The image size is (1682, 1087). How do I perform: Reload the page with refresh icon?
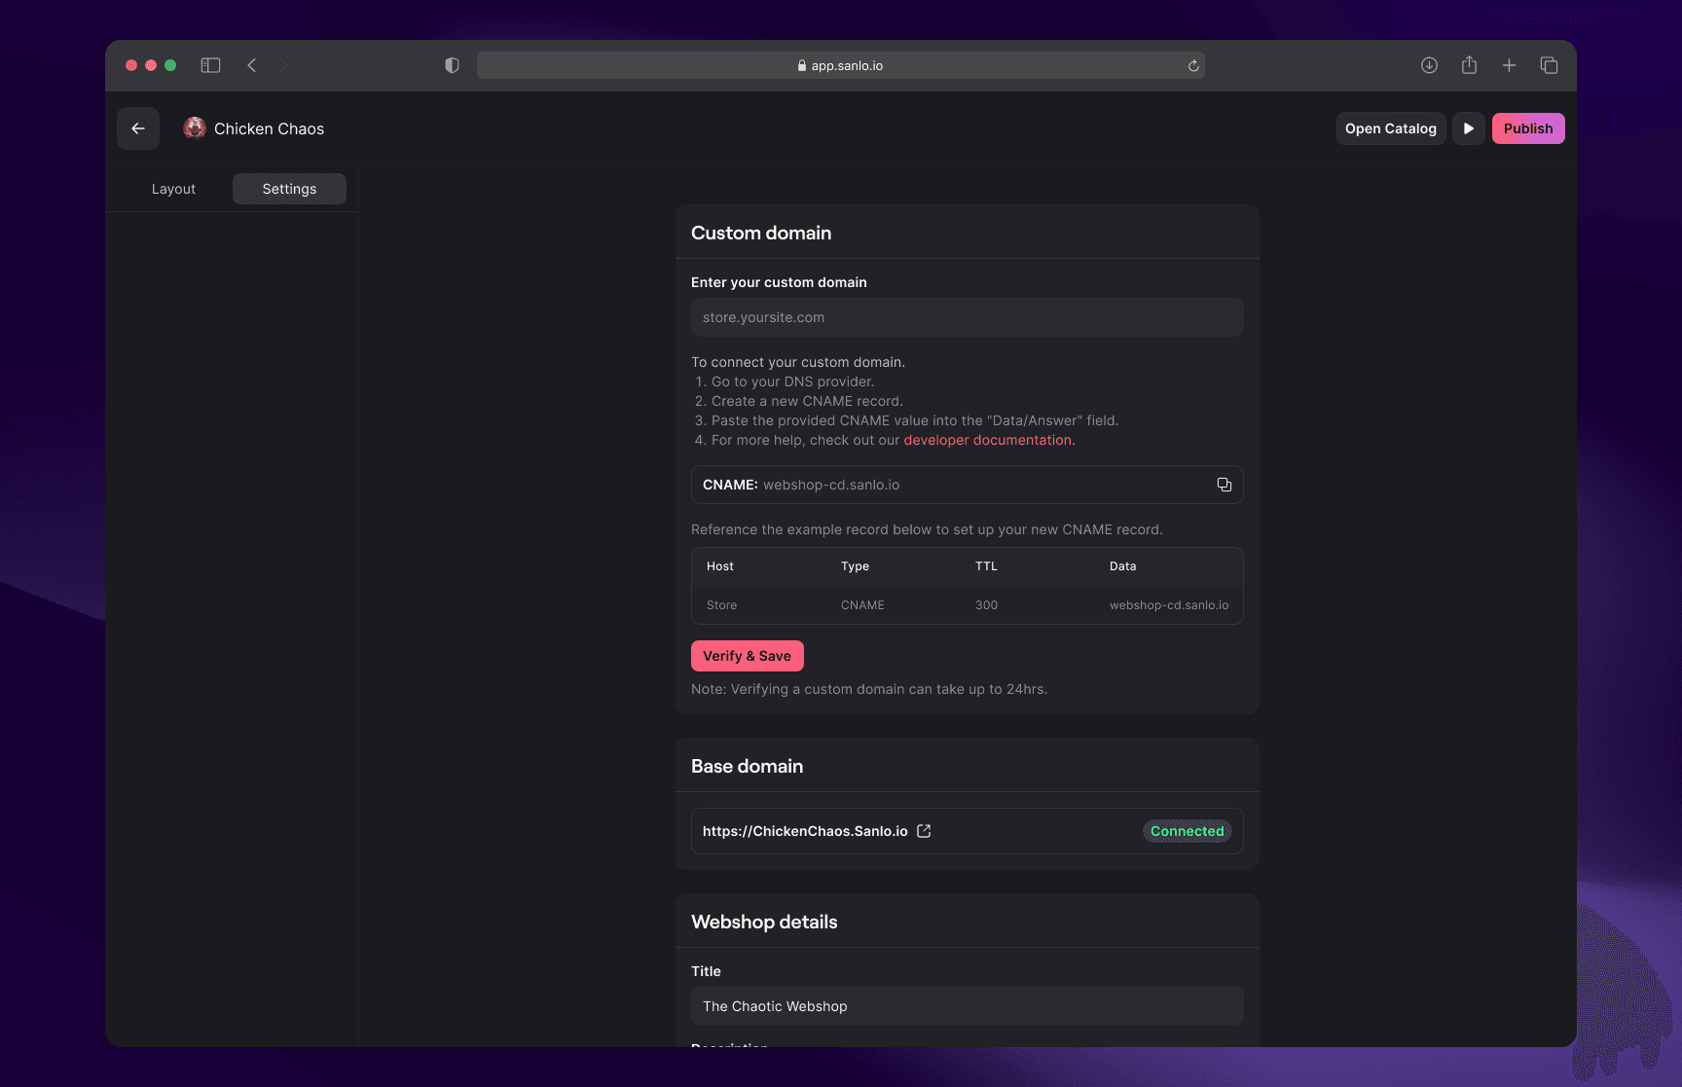(x=1193, y=66)
